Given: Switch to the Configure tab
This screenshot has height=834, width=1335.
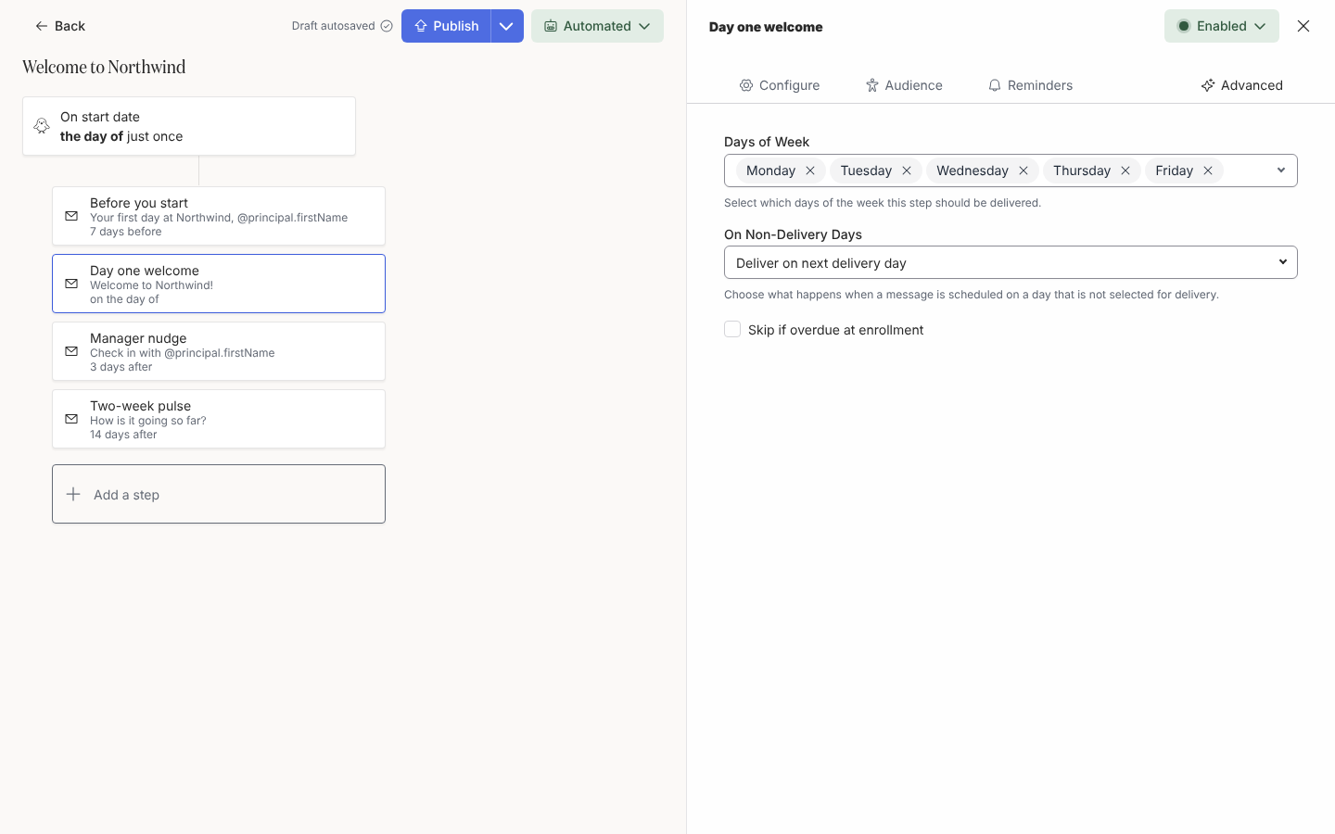Looking at the screenshot, I should (780, 85).
